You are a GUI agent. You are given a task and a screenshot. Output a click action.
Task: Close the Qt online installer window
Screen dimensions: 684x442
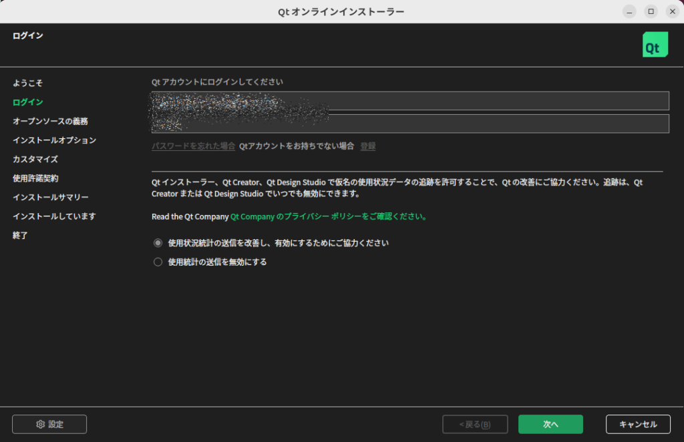click(672, 11)
